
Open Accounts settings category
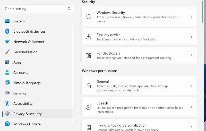(21, 73)
